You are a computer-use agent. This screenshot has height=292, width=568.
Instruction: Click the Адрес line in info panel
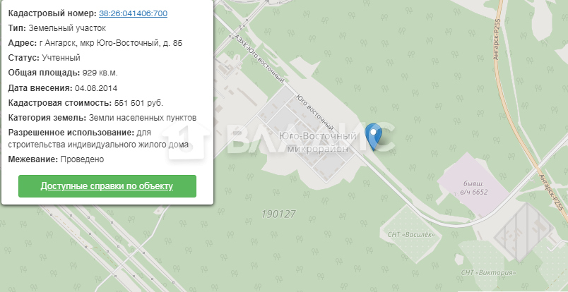pos(95,43)
